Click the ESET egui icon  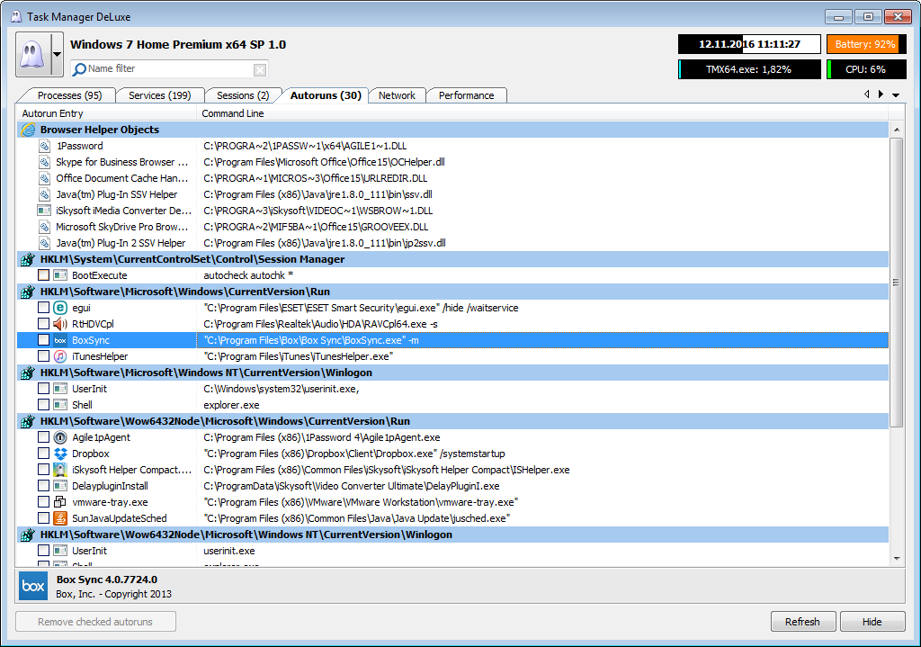pos(60,308)
